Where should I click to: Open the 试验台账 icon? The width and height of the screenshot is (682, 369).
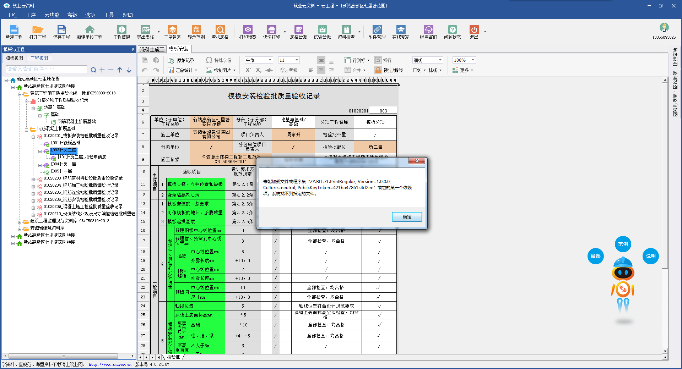click(322, 32)
